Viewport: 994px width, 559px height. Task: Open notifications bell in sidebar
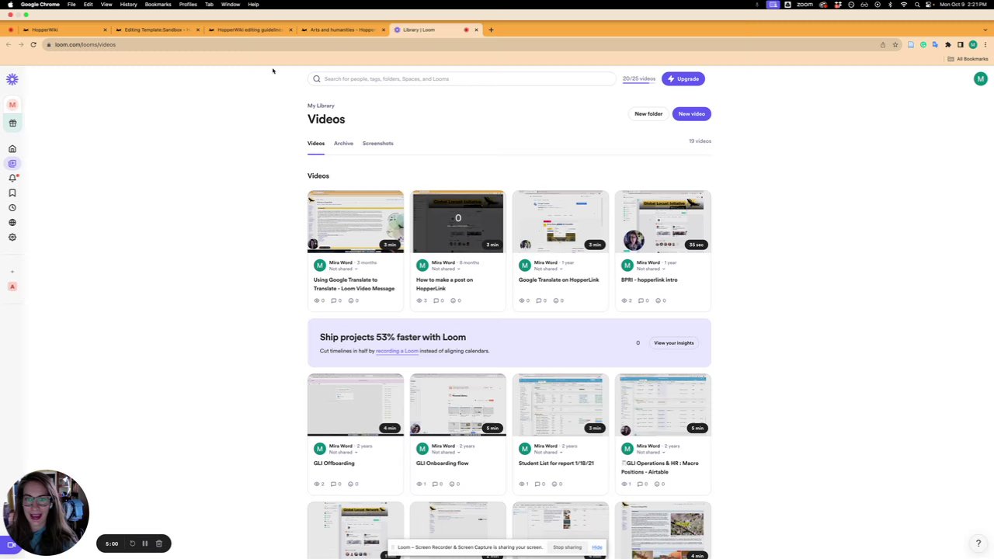12,178
